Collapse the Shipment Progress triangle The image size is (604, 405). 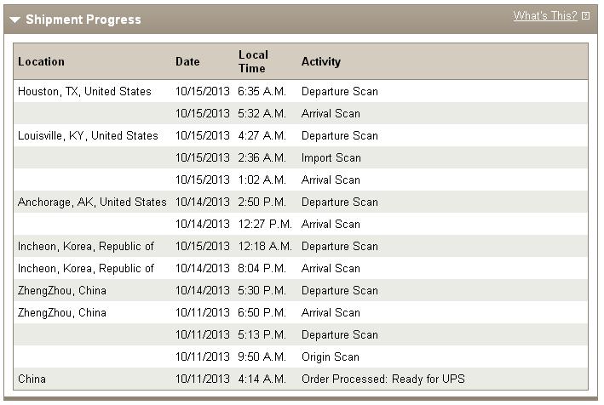click(x=14, y=20)
